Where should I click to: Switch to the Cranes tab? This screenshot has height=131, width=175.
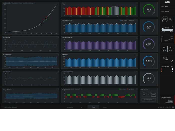(x=105, y=107)
